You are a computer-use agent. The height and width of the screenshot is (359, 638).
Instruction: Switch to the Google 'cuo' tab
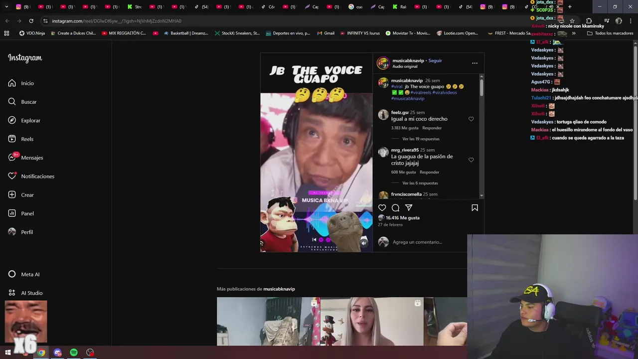pos(356,7)
